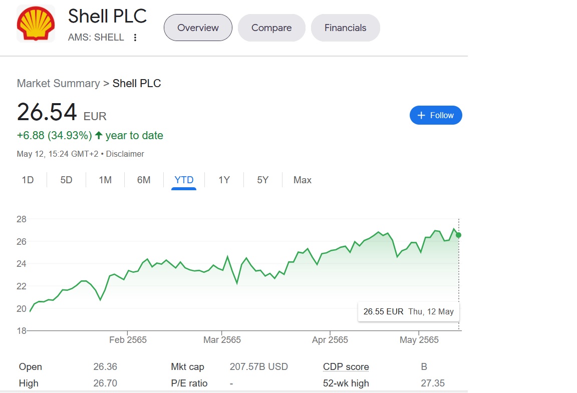
Task: Switch to the Compare tab
Action: pyautogui.click(x=271, y=28)
